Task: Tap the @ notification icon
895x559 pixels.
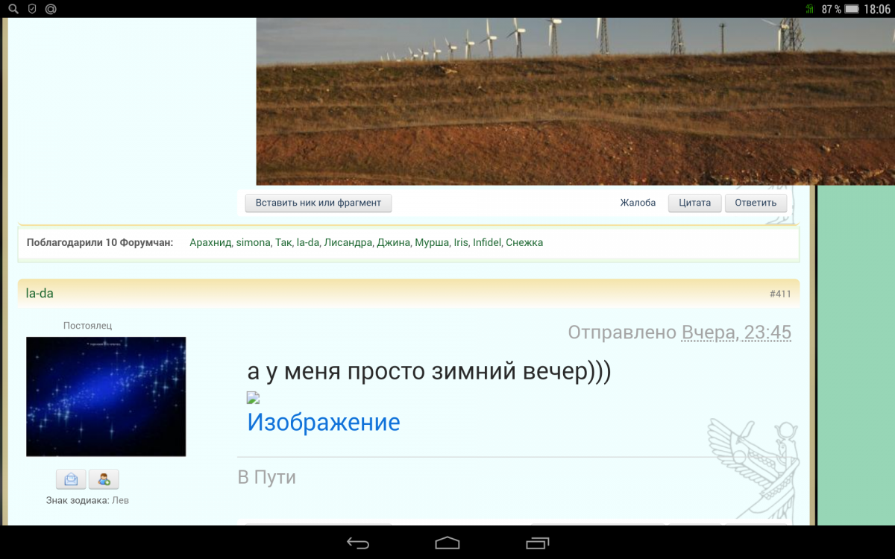Action: [51, 9]
